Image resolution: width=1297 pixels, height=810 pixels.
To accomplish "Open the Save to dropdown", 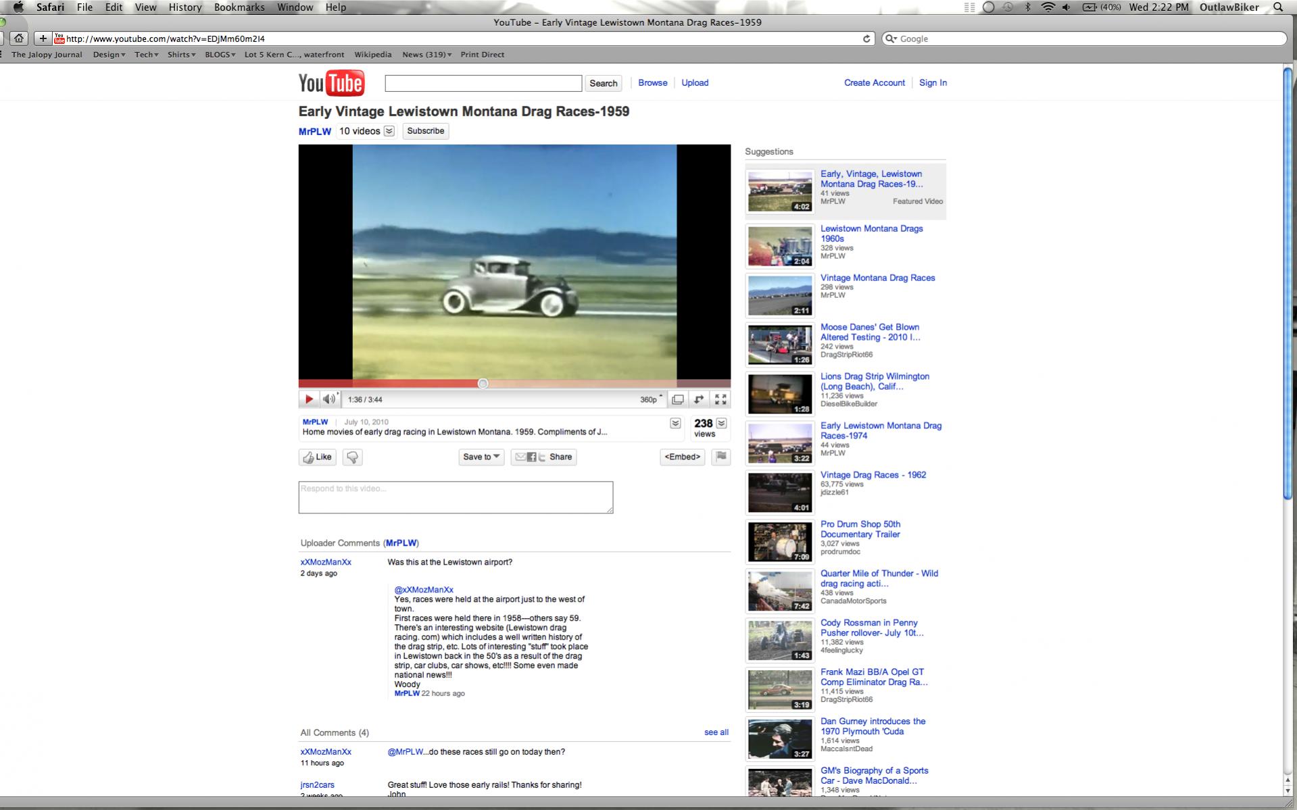I will (x=481, y=457).
